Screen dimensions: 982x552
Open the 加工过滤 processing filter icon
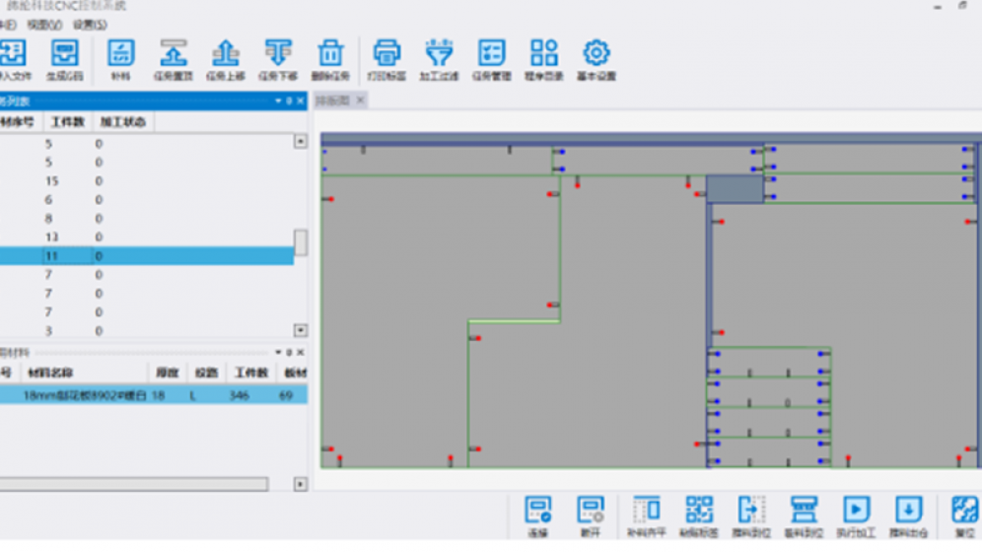439,57
